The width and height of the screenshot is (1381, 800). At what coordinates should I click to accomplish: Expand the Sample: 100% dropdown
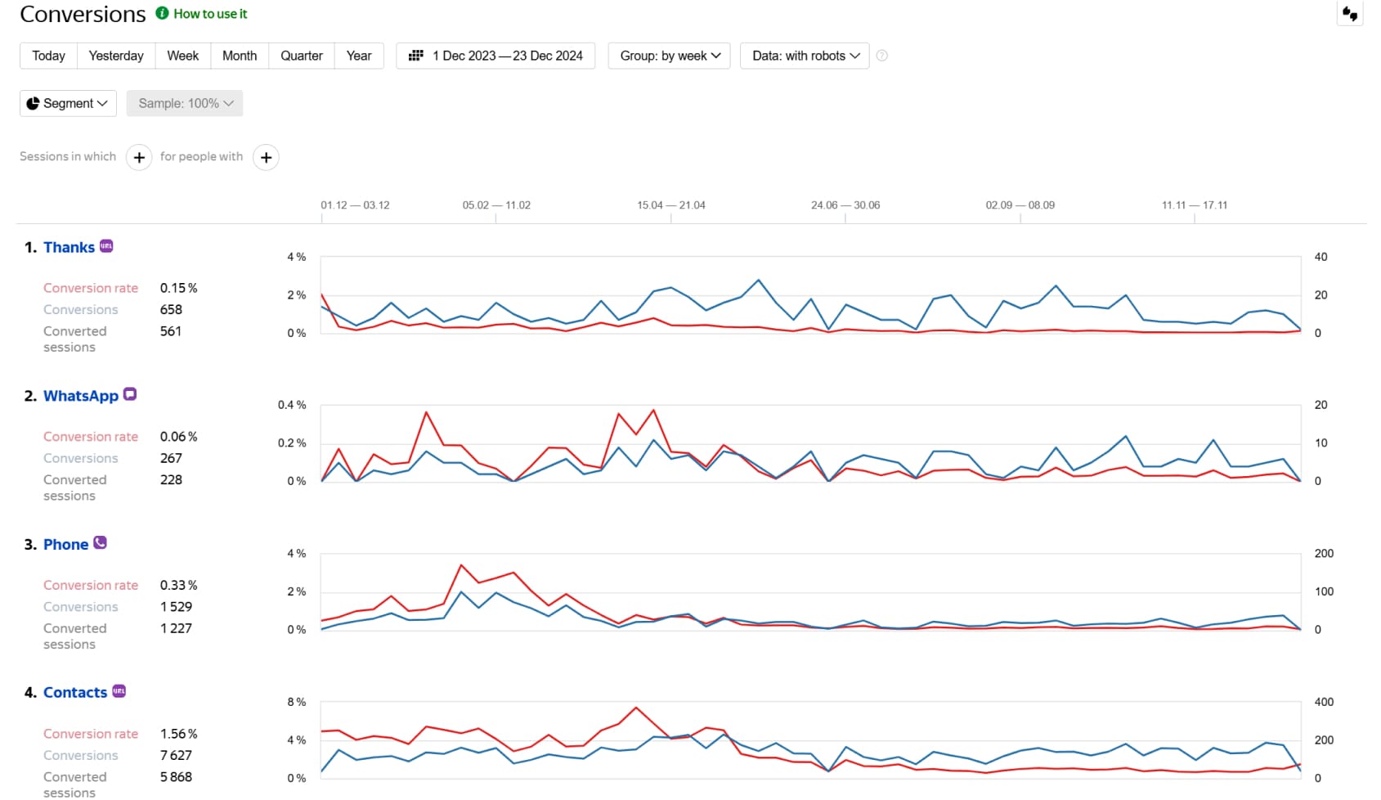click(185, 103)
